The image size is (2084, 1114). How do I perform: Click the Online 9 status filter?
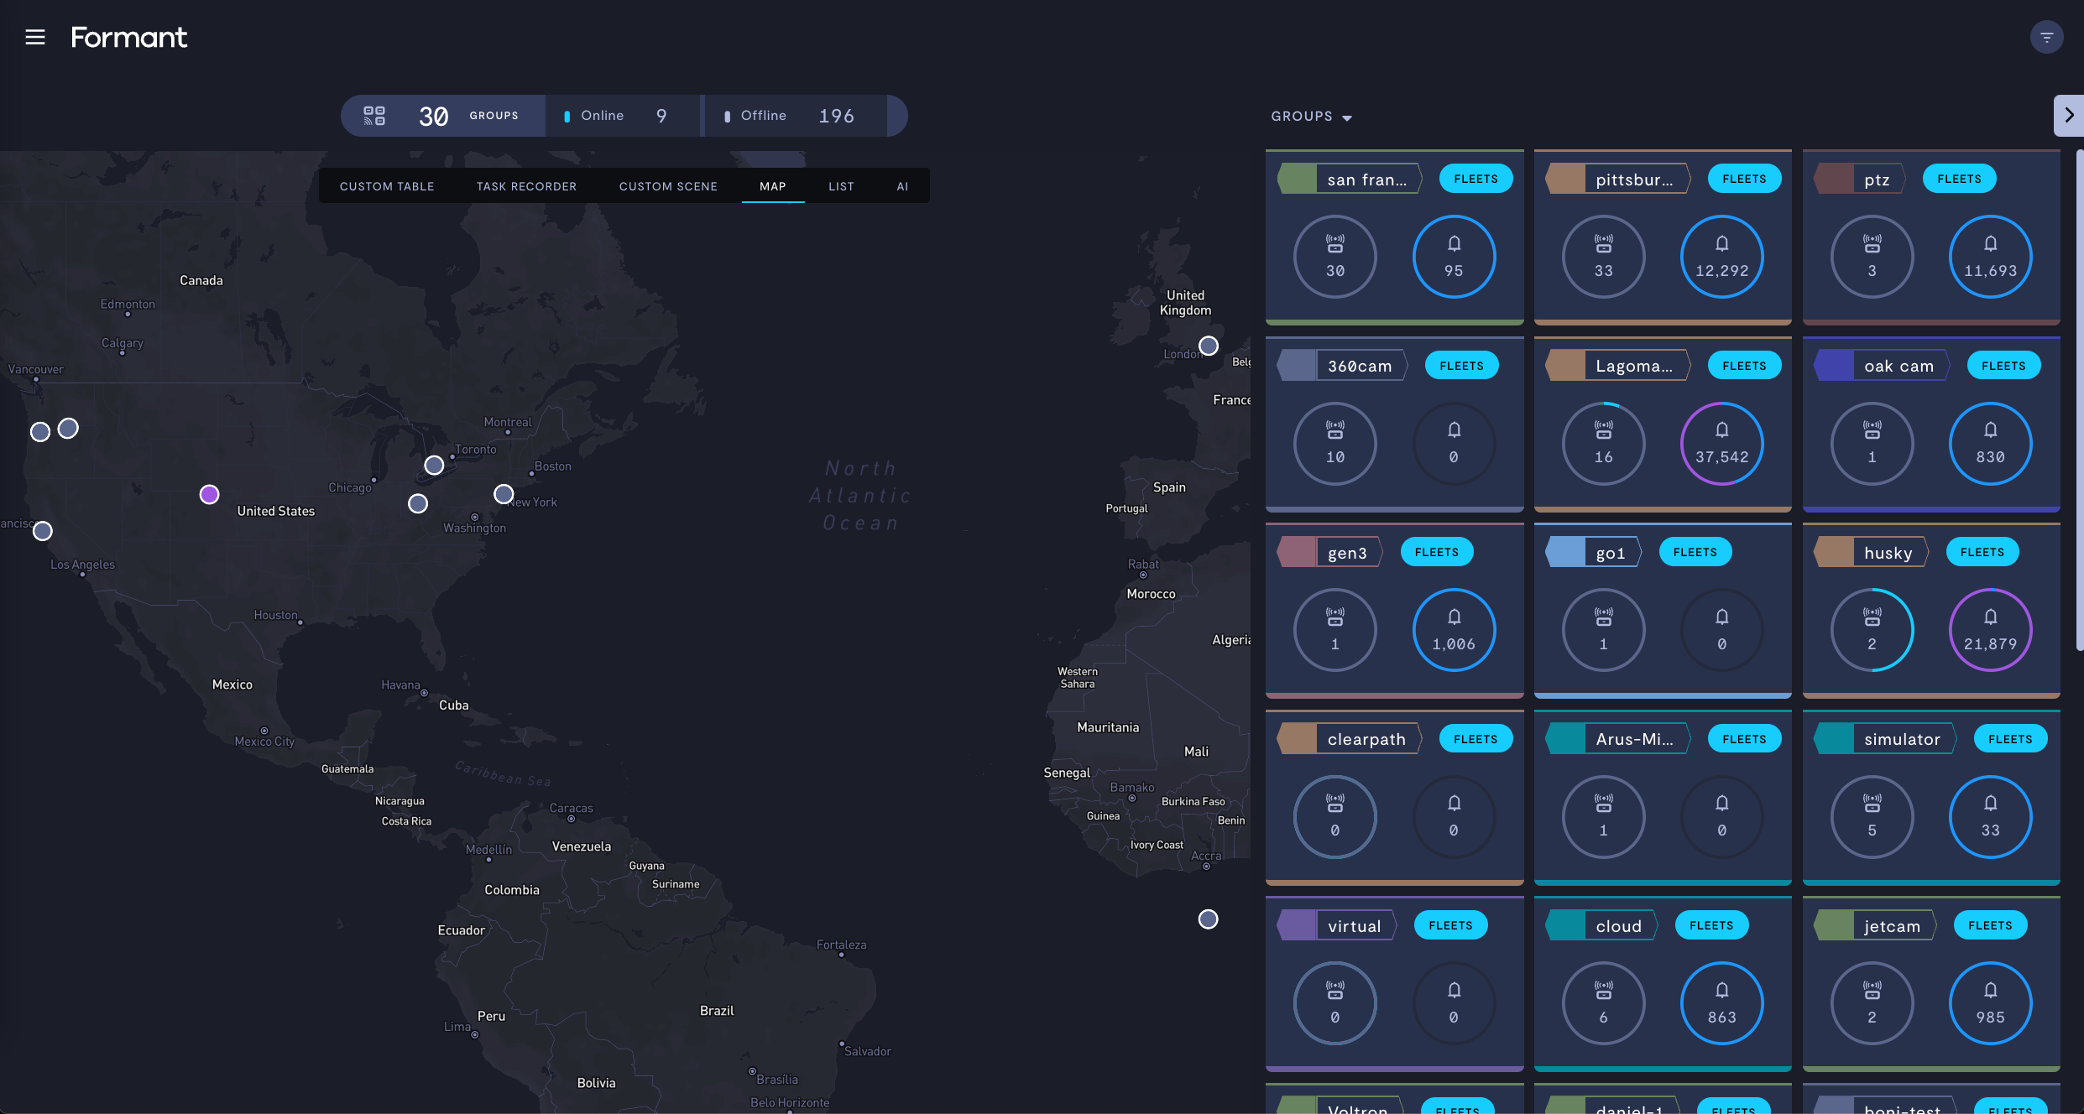622,116
